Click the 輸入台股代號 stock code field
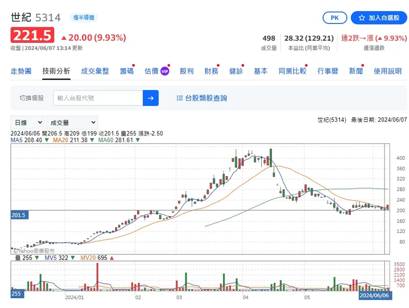 click(98, 98)
